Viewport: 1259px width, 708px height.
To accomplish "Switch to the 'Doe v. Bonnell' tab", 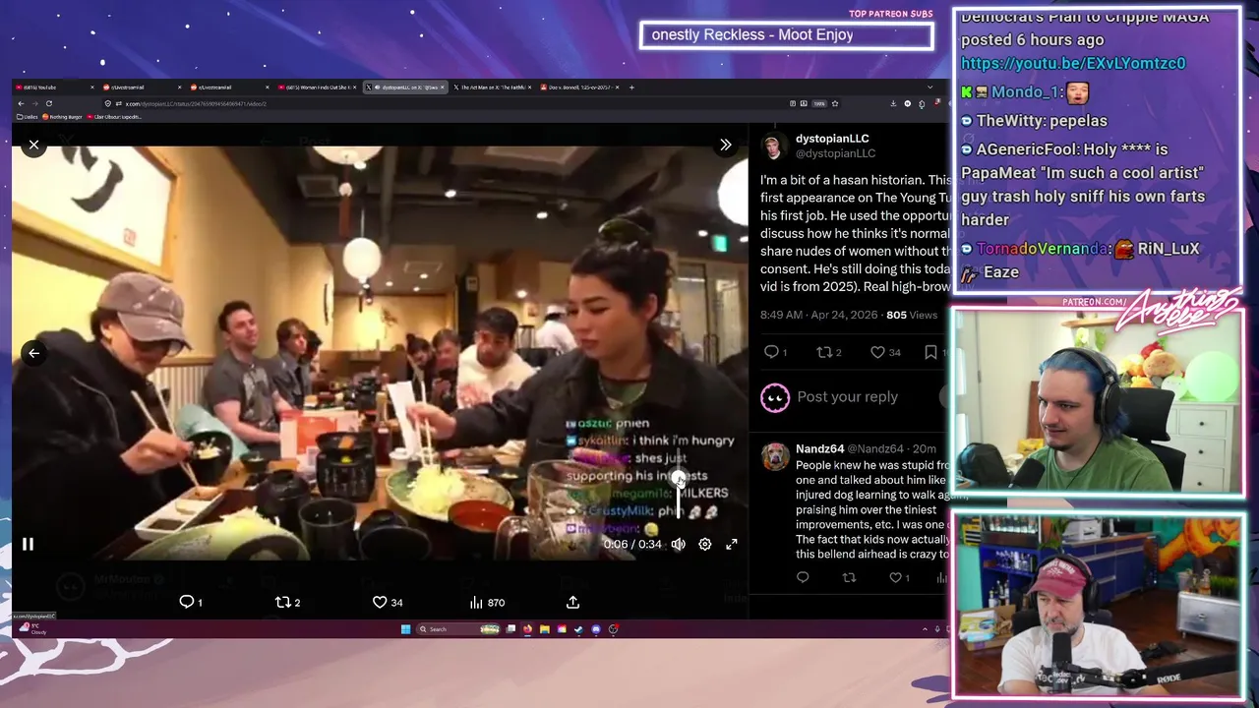I will (579, 88).
